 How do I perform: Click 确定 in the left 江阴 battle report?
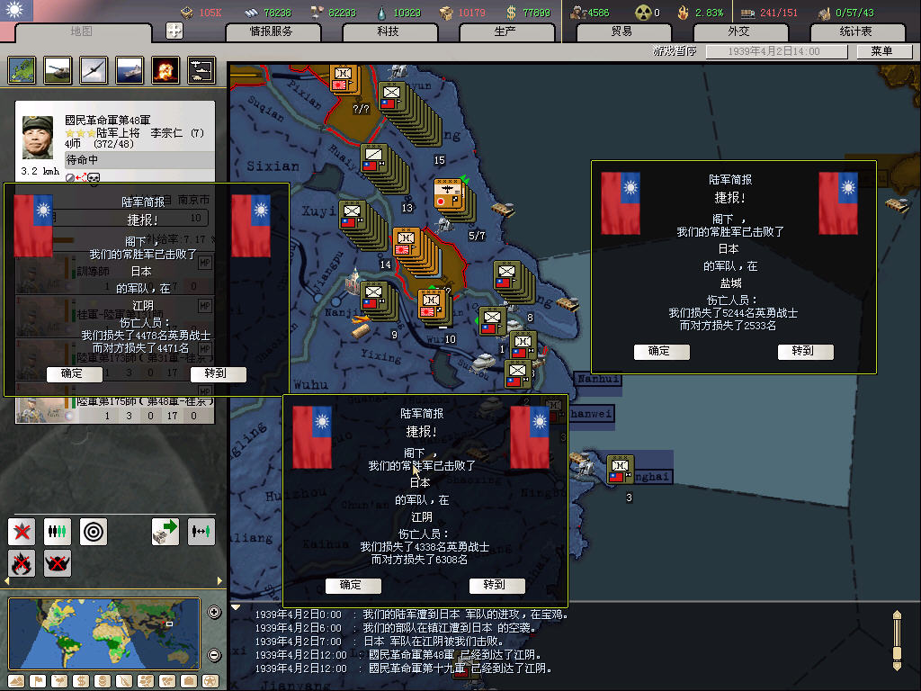pos(74,373)
